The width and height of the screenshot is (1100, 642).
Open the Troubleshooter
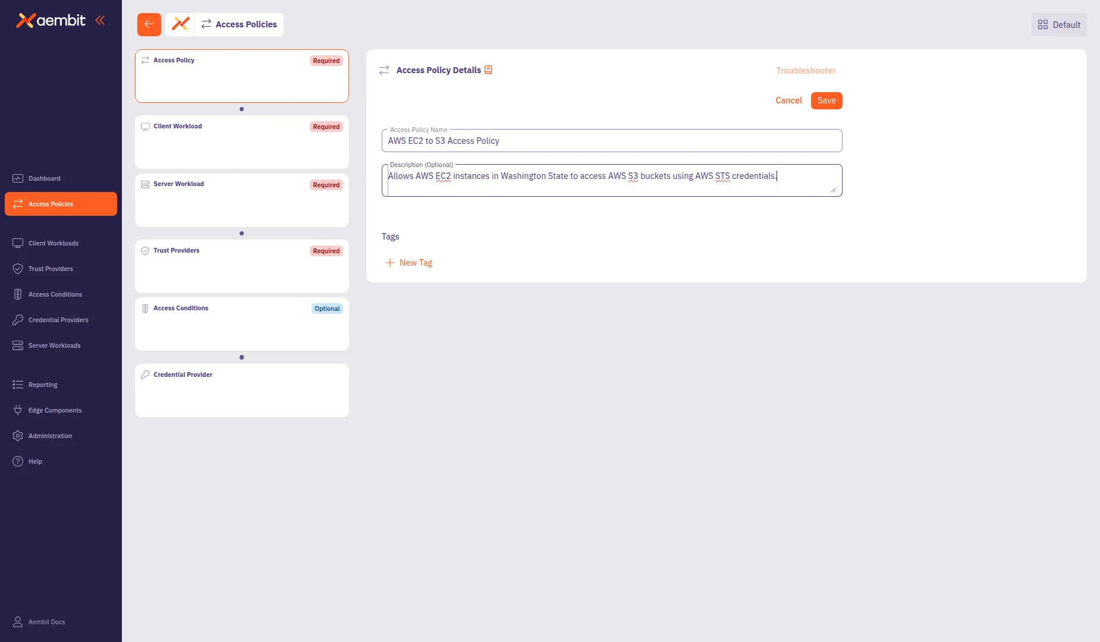coord(806,71)
